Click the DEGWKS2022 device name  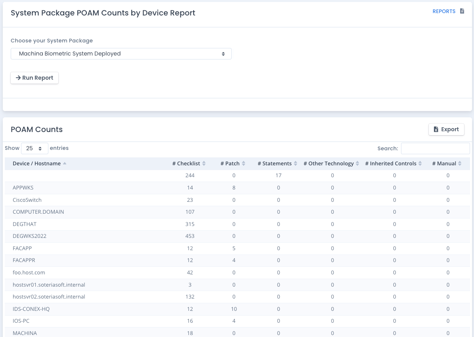pyautogui.click(x=30, y=236)
